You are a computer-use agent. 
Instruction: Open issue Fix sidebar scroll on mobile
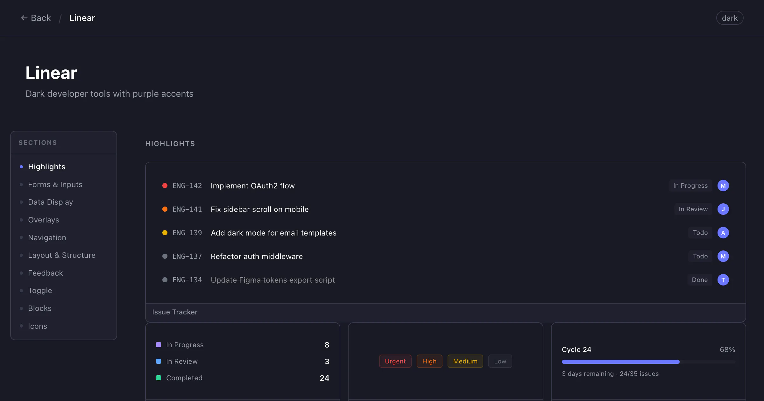(x=260, y=209)
